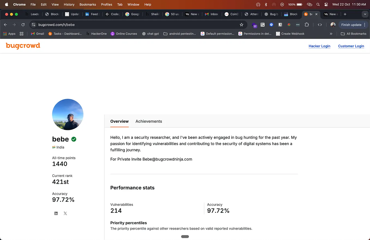The height and width of the screenshot is (240, 370).
Task: Open the Gmail bookmark
Action: (37, 34)
